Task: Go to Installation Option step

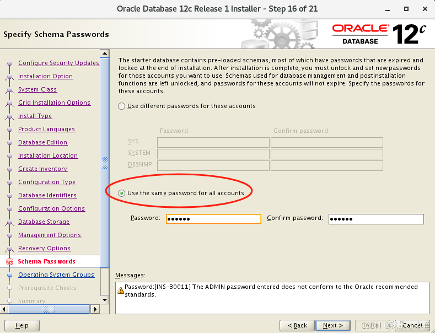Action: 46,76
